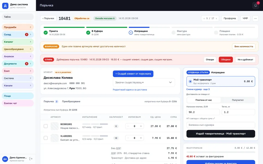The height and width of the screenshot is (164, 263).
Task: Select the Поръчка tab
Action: [51, 101]
